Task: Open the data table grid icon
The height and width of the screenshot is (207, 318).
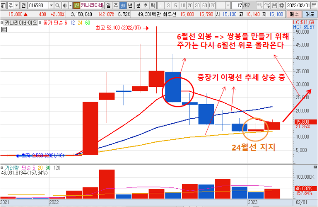Action: 4,30
